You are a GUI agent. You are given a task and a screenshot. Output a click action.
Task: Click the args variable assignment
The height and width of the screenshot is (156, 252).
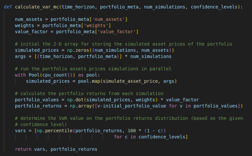point(20,56)
